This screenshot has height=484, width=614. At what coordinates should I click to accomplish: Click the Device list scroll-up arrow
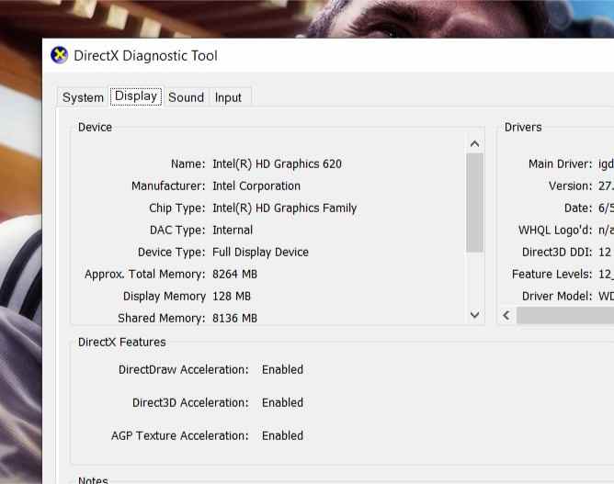pos(474,144)
